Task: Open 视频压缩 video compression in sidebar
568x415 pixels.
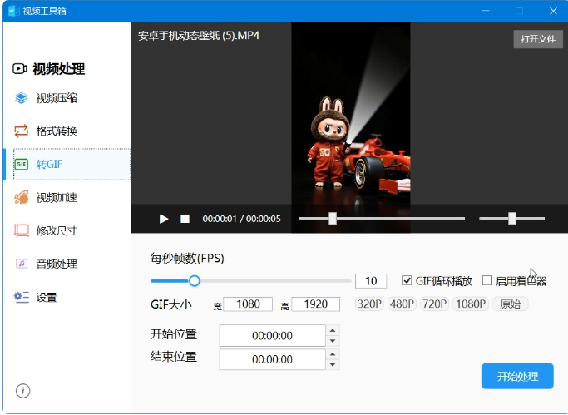Action: click(57, 98)
